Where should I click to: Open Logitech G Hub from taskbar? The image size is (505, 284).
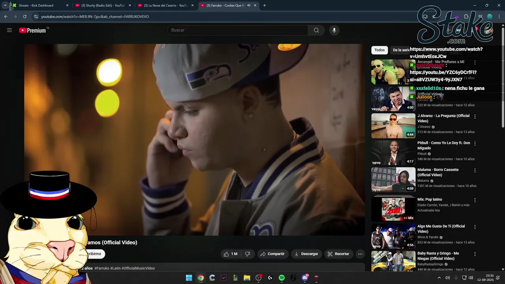click(x=270, y=278)
